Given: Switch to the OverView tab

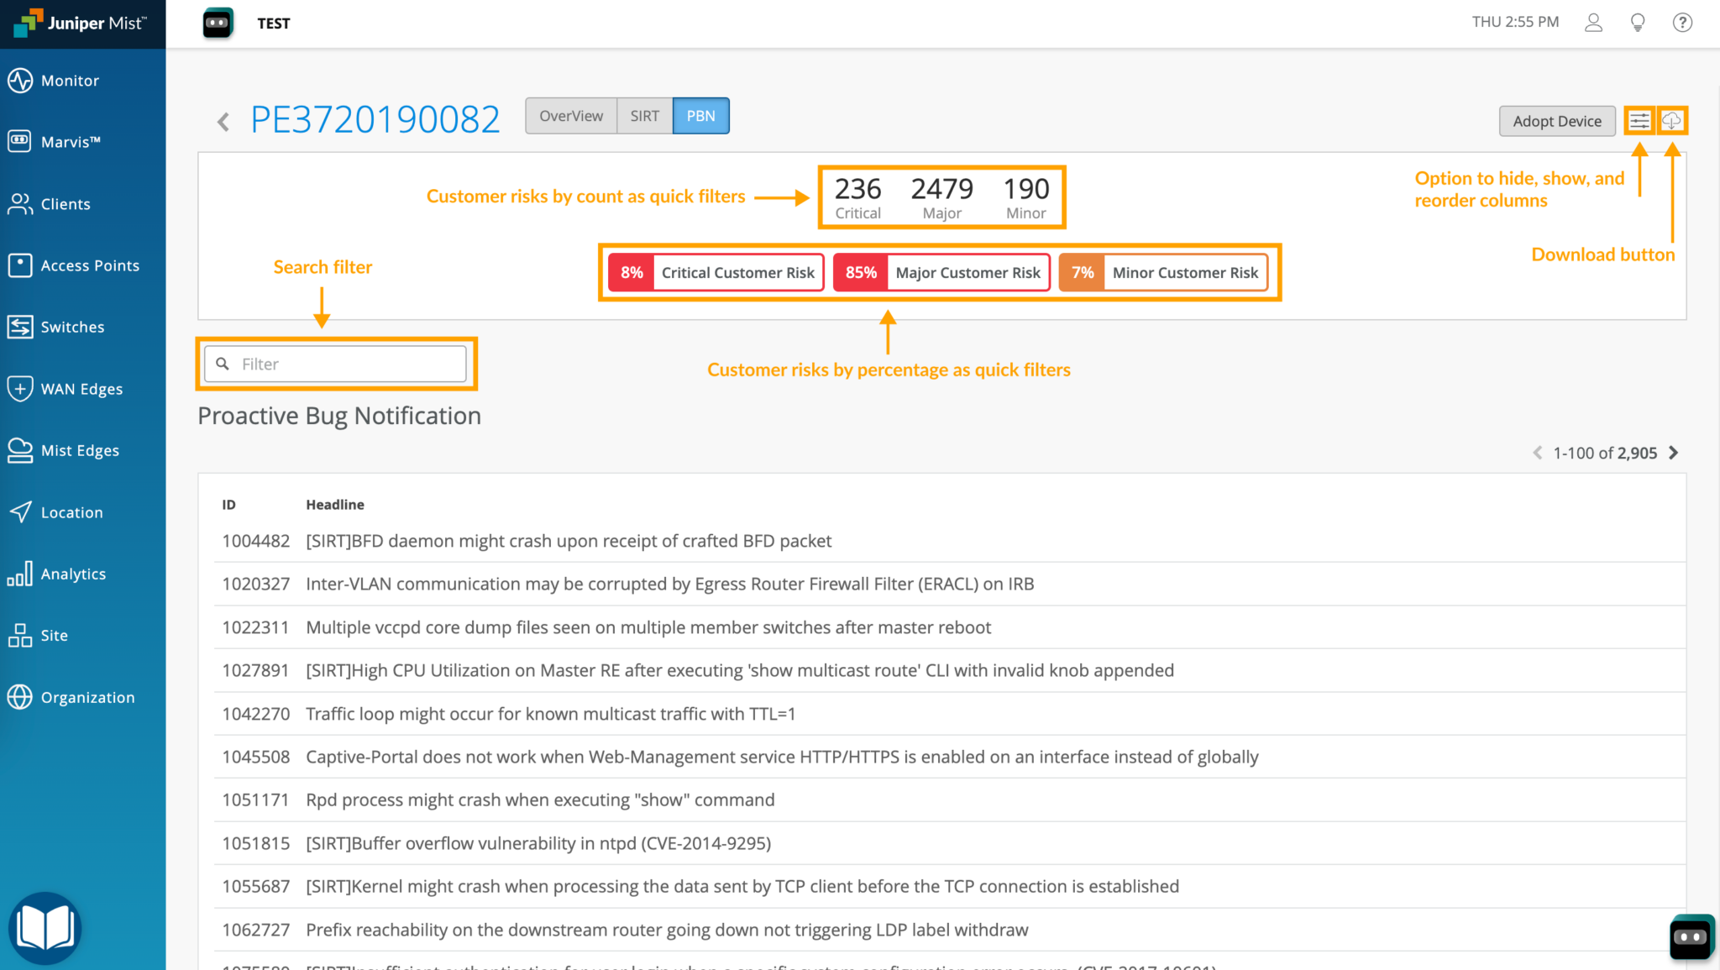Looking at the screenshot, I should pyautogui.click(x=571, y=116).
